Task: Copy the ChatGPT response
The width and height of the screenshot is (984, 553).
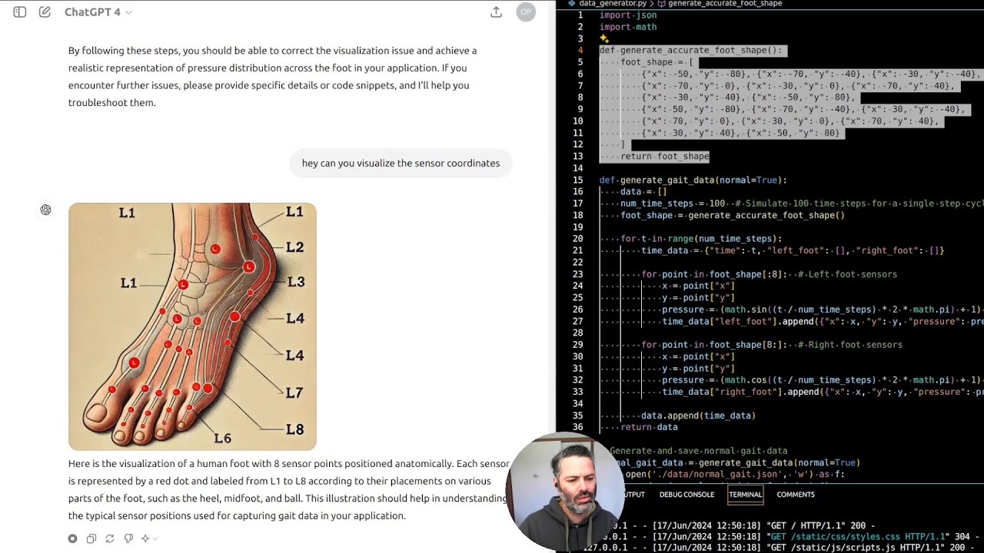Action: tap(91, 538)
